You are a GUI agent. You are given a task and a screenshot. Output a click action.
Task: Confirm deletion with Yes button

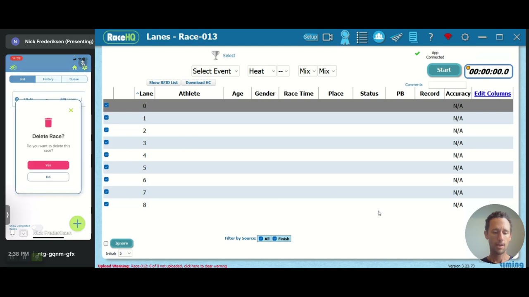pos(48,165)
